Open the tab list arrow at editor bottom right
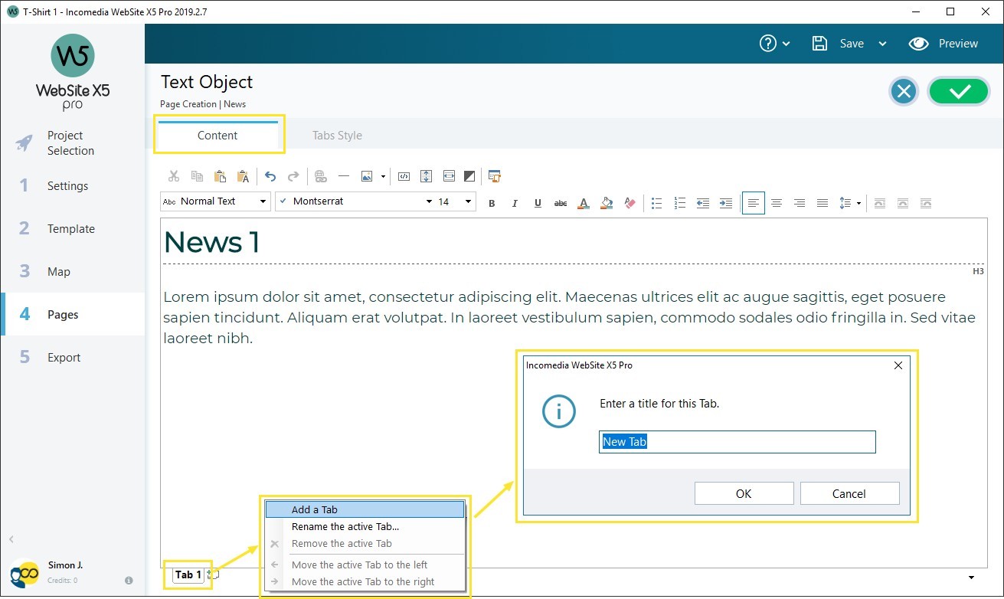Image resolution: width=1004 pixels, height=599 pixels. point(972,577)
